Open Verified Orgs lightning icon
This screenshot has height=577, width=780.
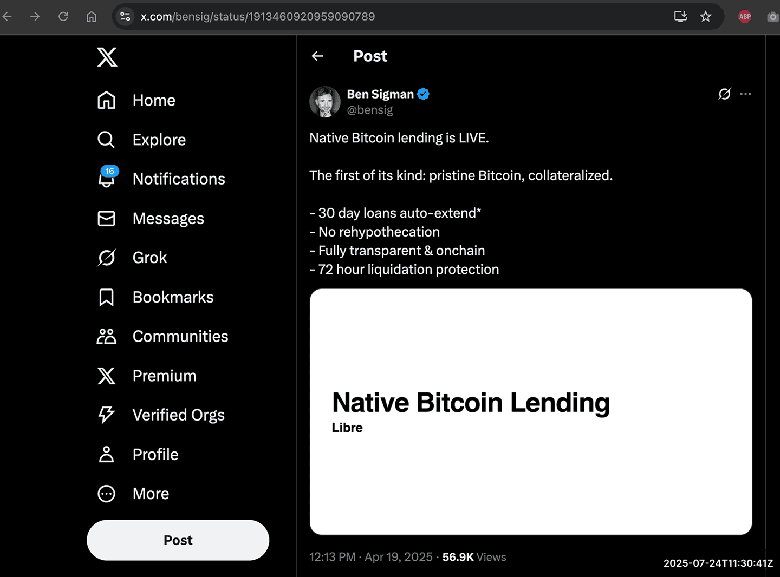point(107,415)
